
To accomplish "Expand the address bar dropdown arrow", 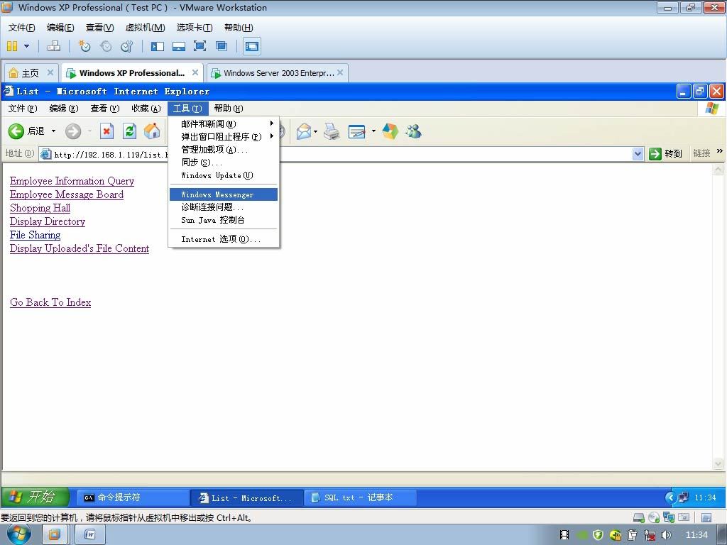I will [638, 154].
